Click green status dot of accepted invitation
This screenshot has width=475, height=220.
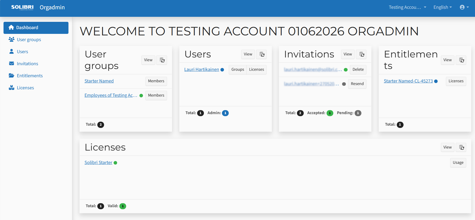tap(346, 70)
